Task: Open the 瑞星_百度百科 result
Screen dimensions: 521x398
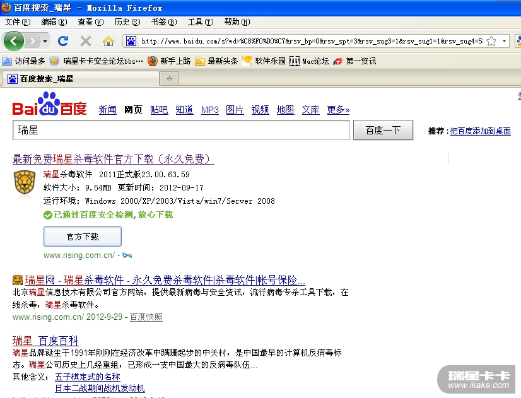Action: [x=45, y=341]
